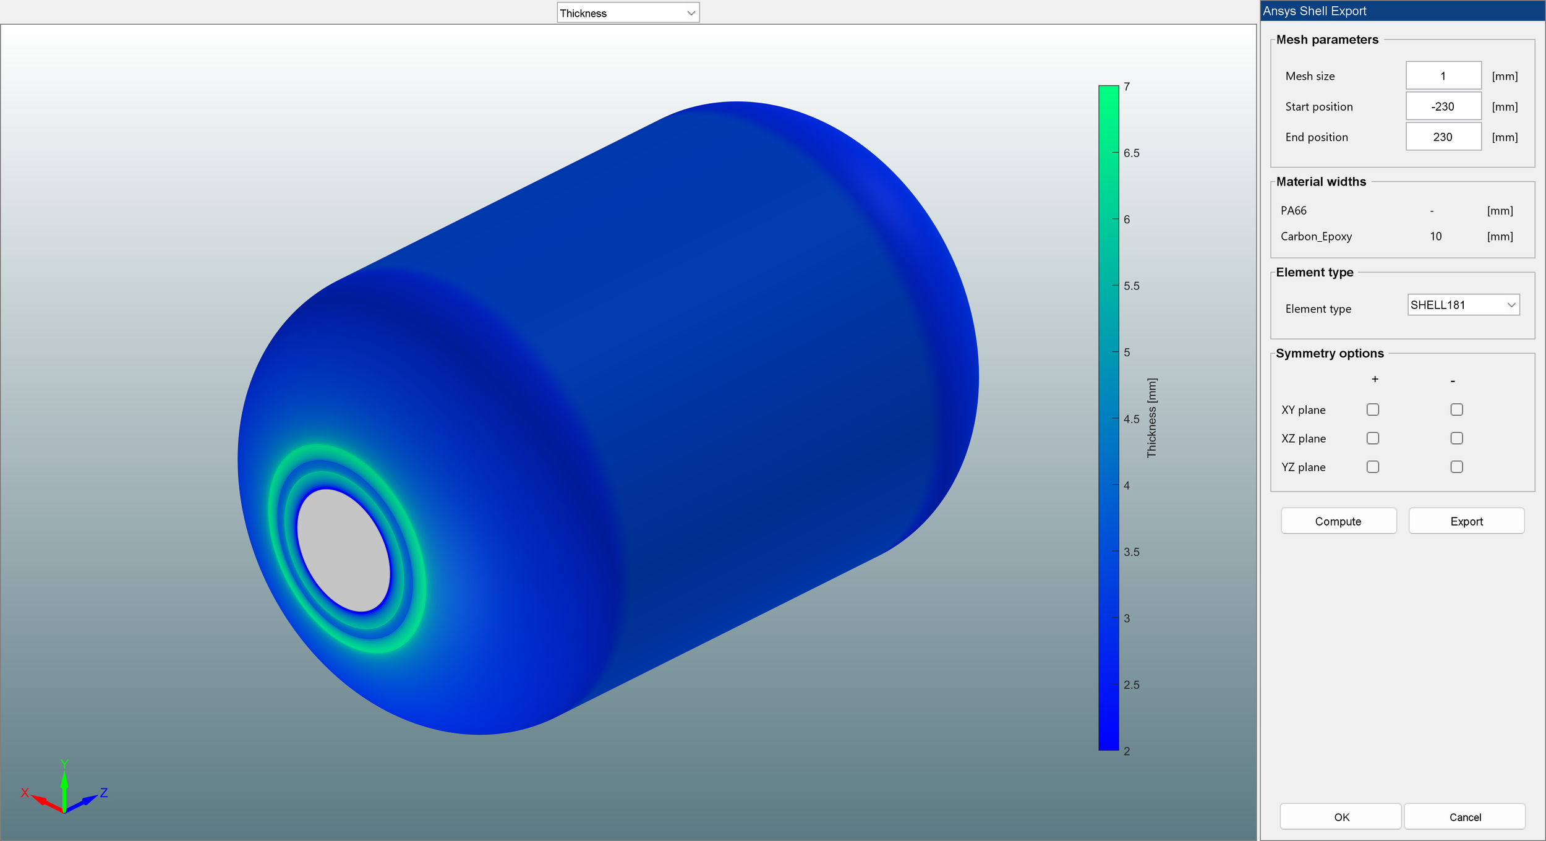
Task: Click the gray polar opening on vessel
Action: pos(344,550)
